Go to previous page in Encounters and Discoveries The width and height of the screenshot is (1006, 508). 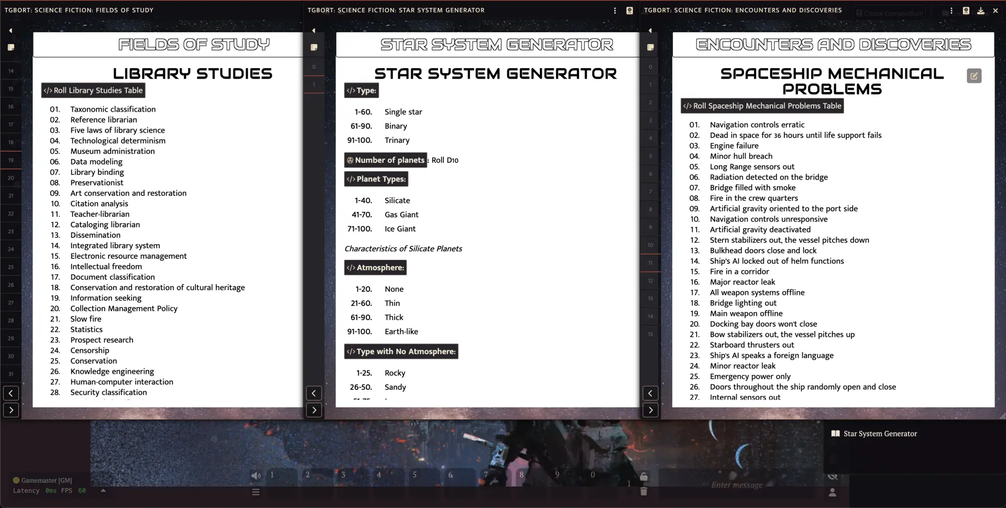[x=650, y=393]
